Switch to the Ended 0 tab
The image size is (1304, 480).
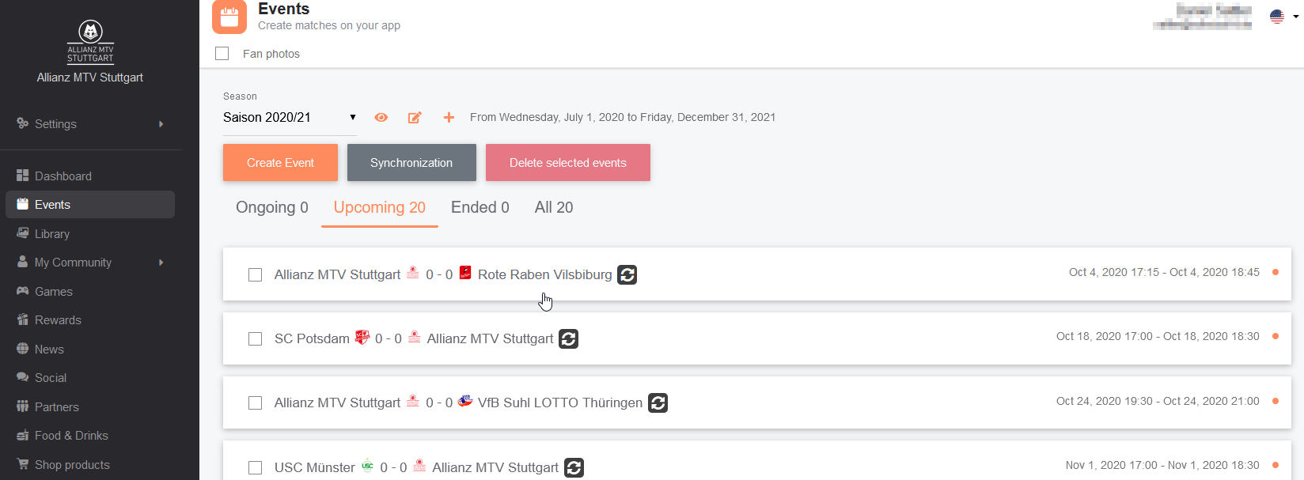point(480,208)
